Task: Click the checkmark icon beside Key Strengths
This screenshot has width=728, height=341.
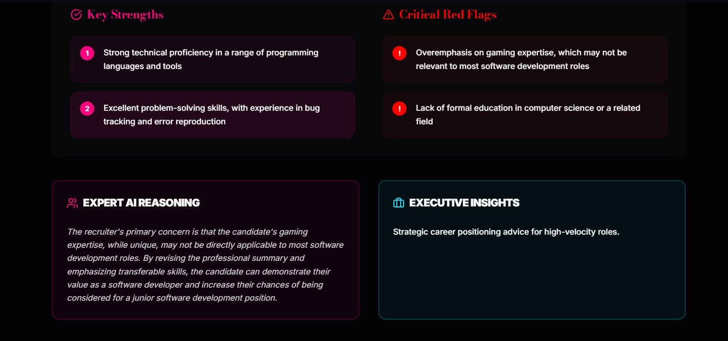Action: [76, 15]
